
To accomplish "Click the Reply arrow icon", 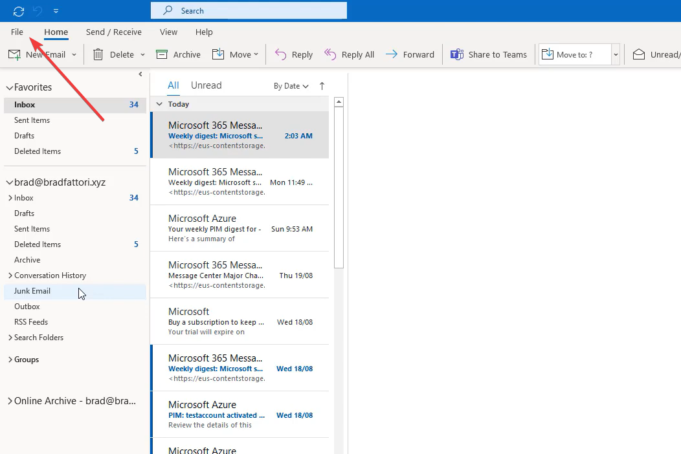I will (x=280, y=55).
